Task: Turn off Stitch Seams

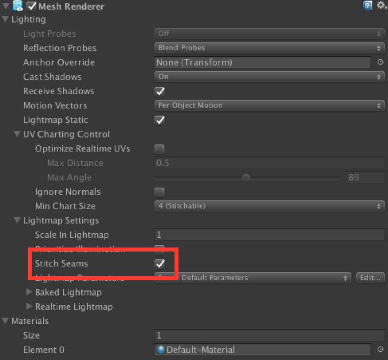Action: coord(160,263)
